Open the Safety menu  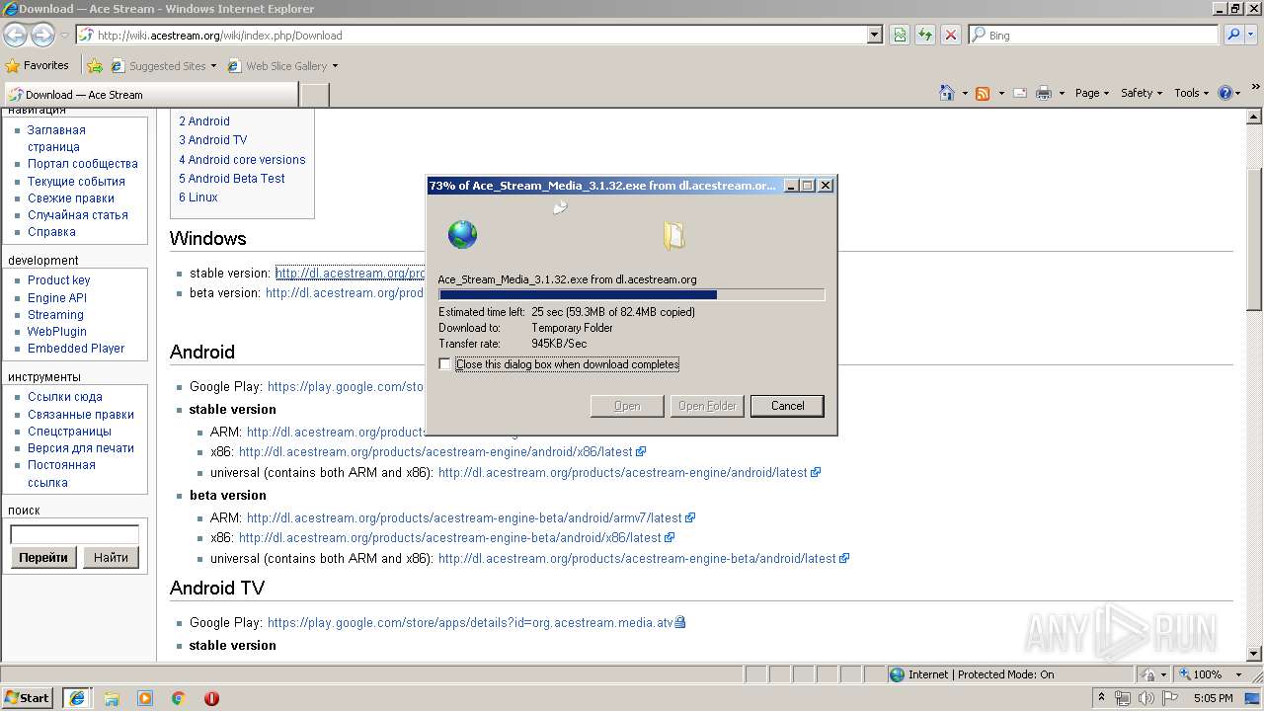point(1142,93)
